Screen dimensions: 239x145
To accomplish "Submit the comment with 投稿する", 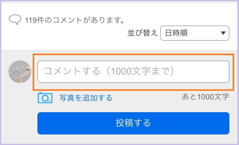I will tap(133, 123).
